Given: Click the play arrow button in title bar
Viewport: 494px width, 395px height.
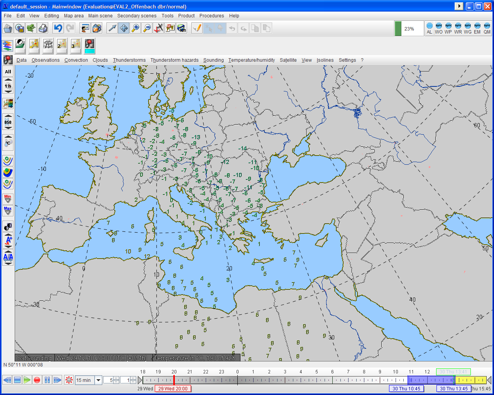Looking at the screenshot, I should click(459, 6).
